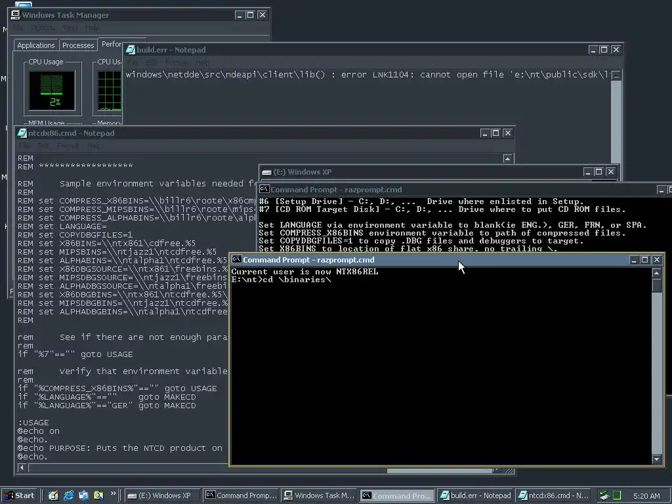Launch Internet Explorer from quick launch
672x504 pixels.
68,495
